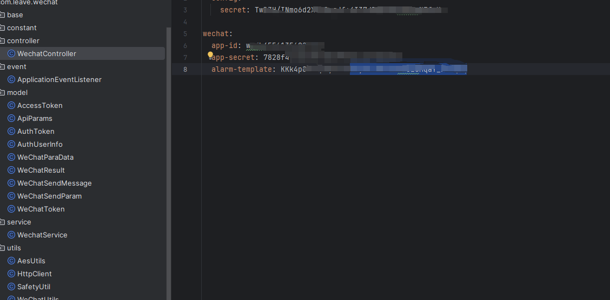Screen dimensions: 610x300
Task: Click the class icon beside HttpClient
Action: tap(11, 274)
